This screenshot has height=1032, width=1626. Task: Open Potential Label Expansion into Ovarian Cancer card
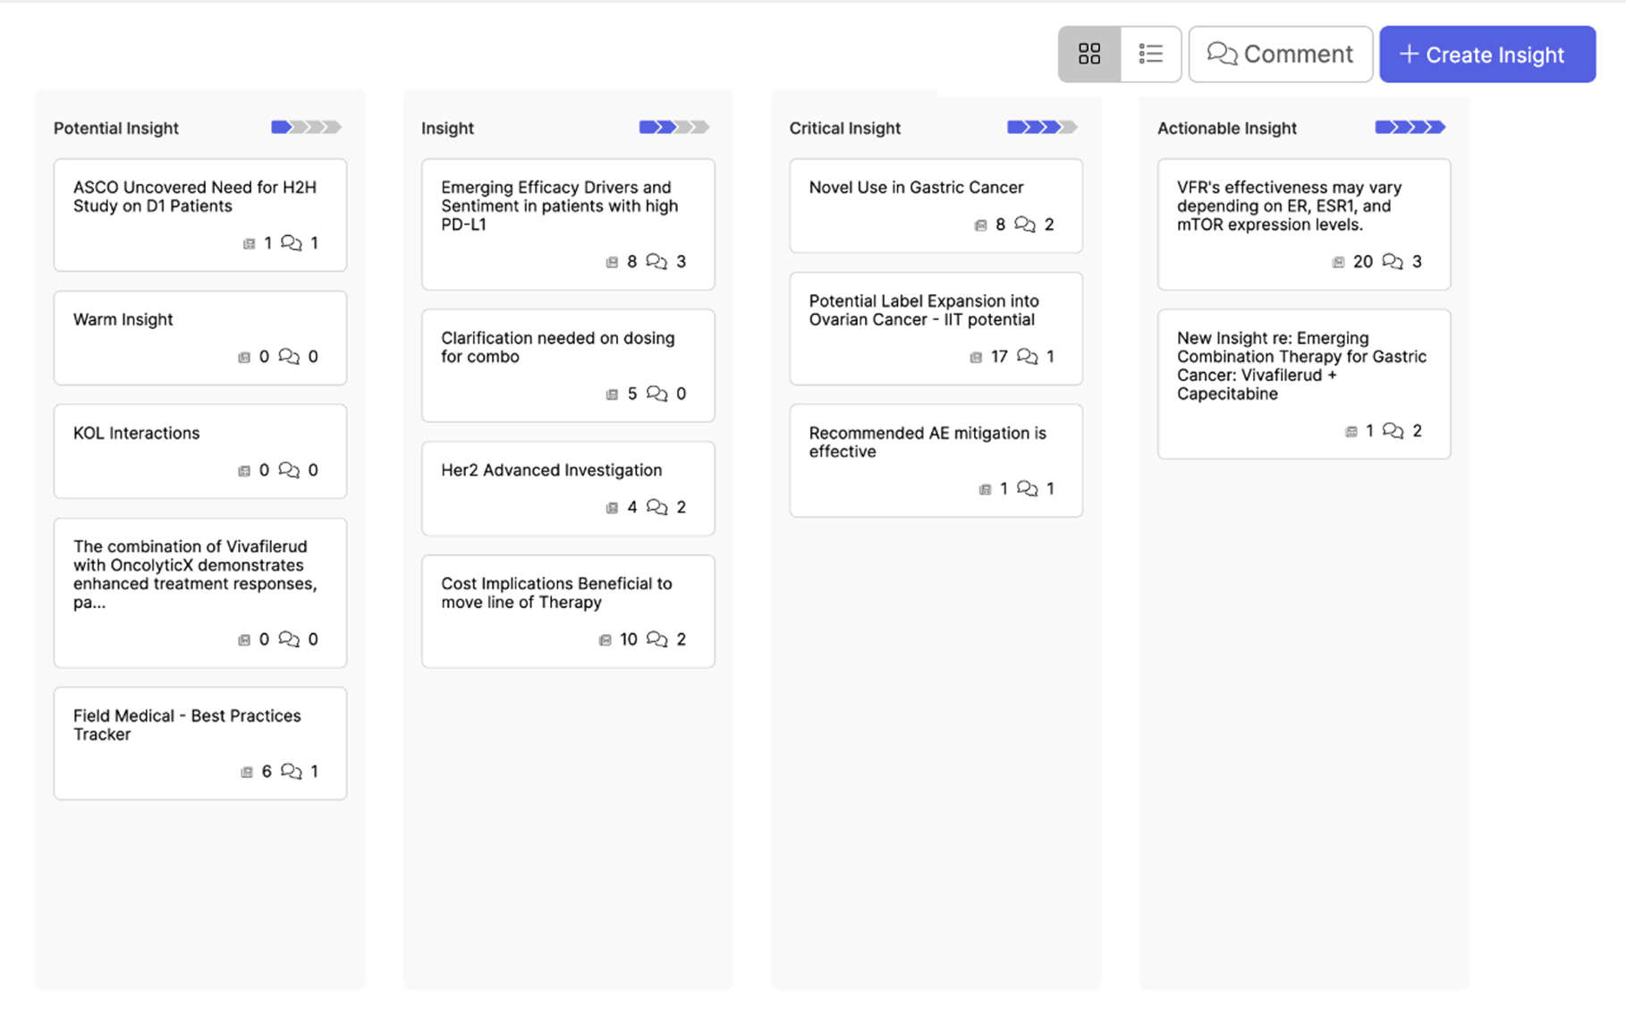tap(924, 310)
